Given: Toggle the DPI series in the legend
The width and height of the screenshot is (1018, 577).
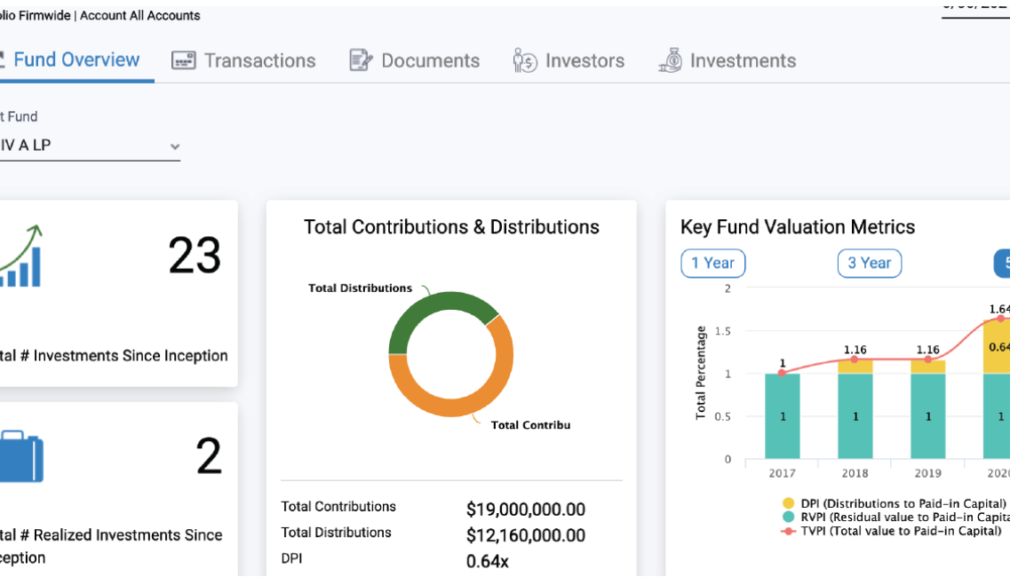Looking at the screenshot, I should [791, 503].
